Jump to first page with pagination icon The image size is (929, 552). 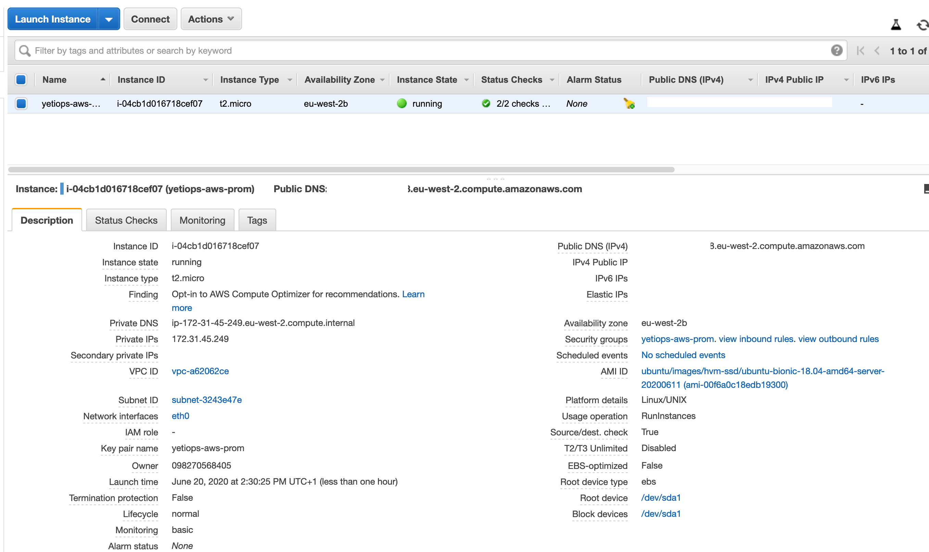pos(861,51)
